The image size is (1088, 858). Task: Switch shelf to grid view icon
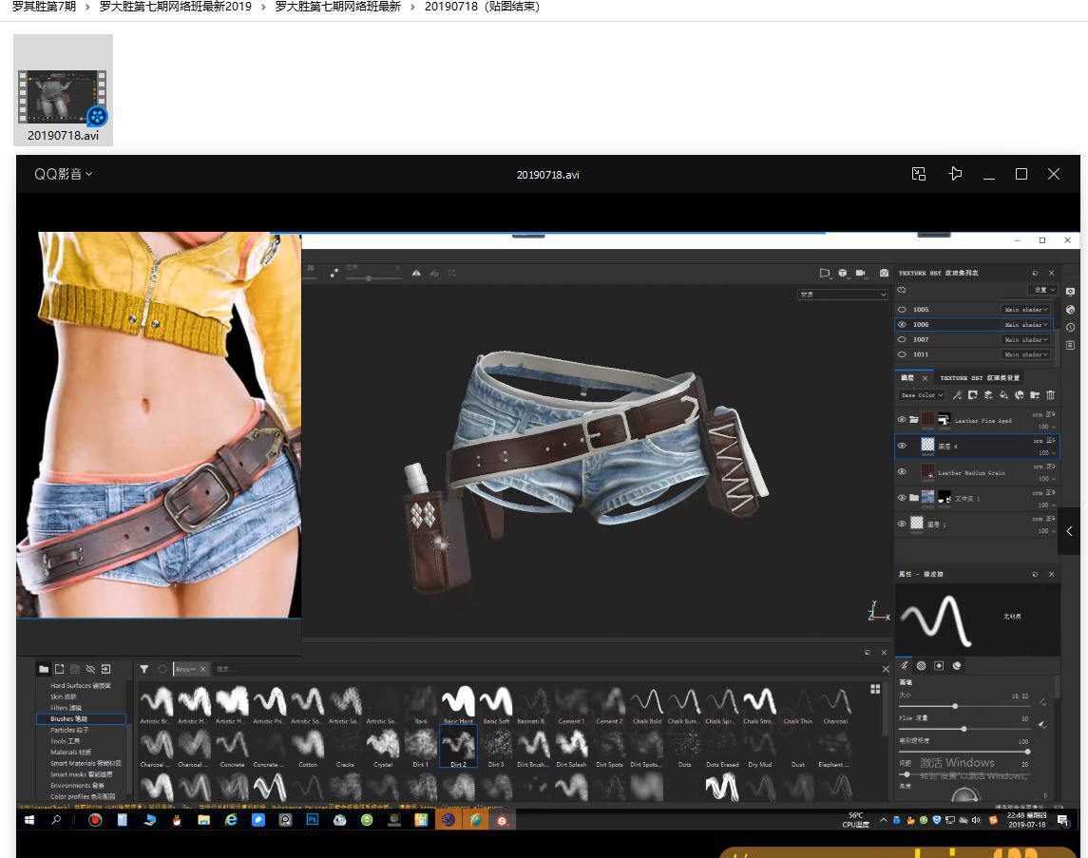pyautogui.click(x=875, y=689)
